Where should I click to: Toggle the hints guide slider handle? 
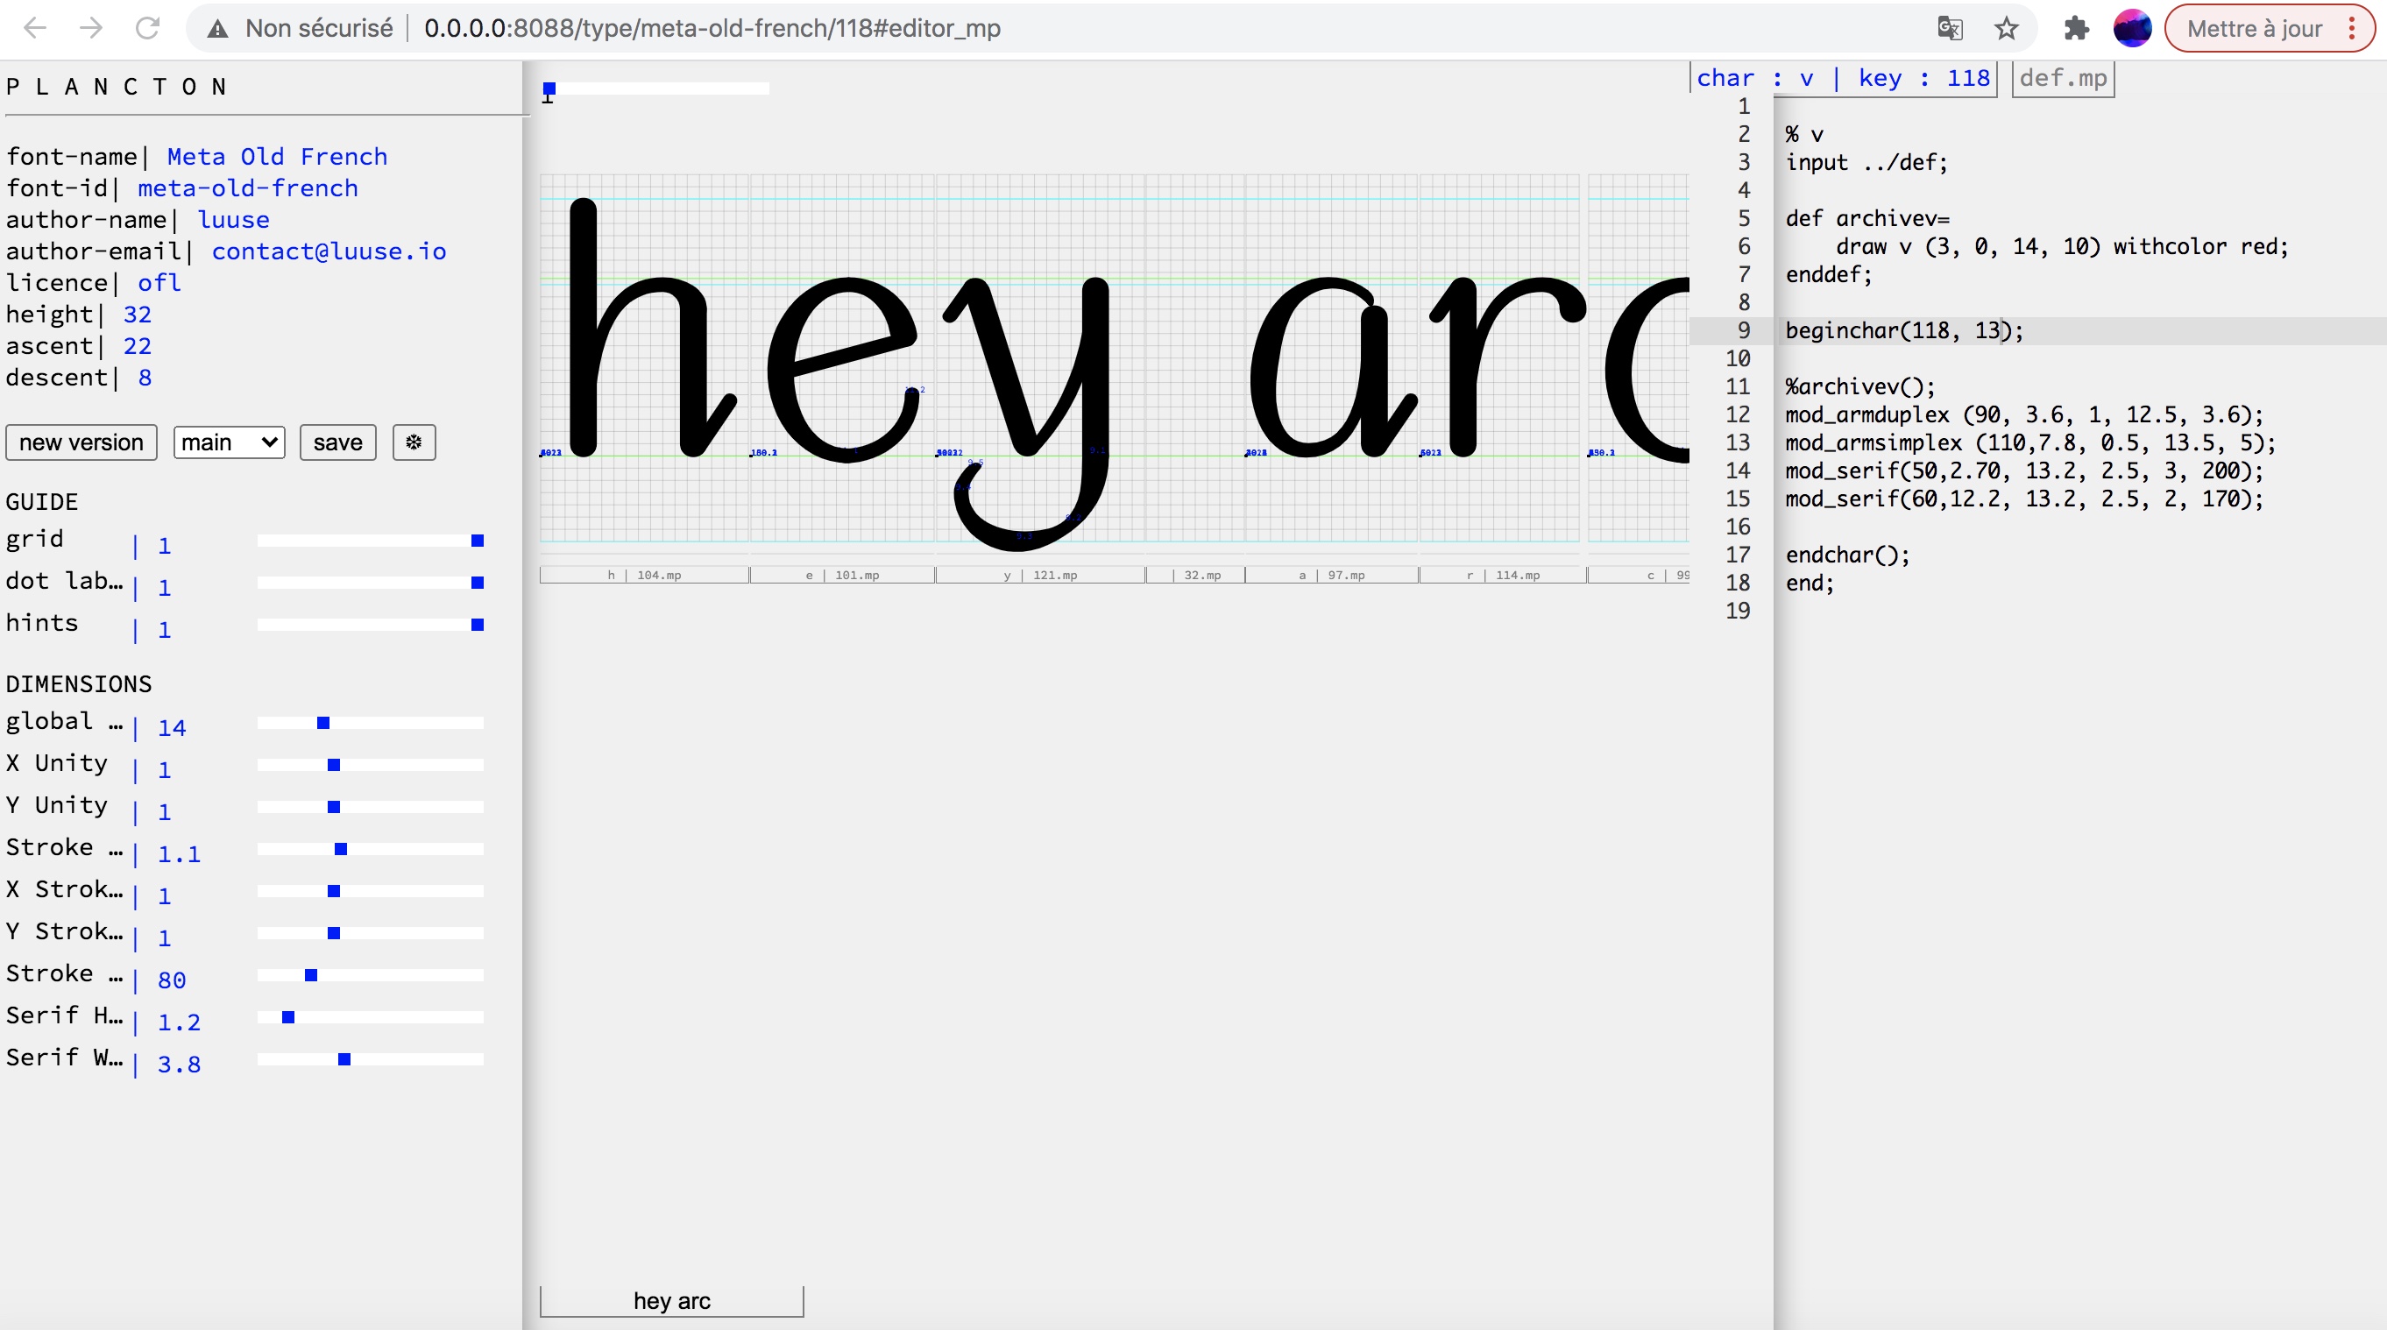[x=478, y=624]
